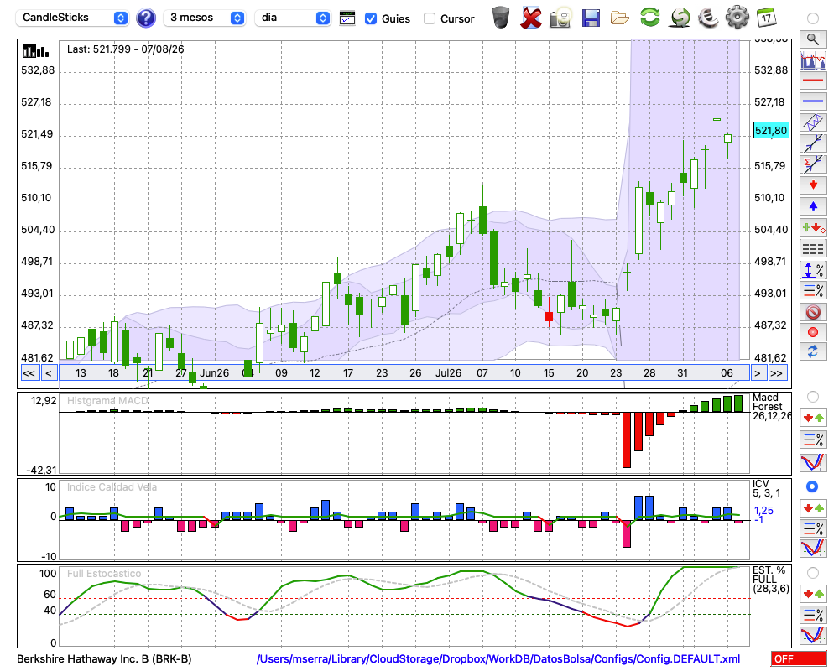Open the CandleSticks chart type dropdown
This screenshot has width=839, height=671.
pos(71,18)
